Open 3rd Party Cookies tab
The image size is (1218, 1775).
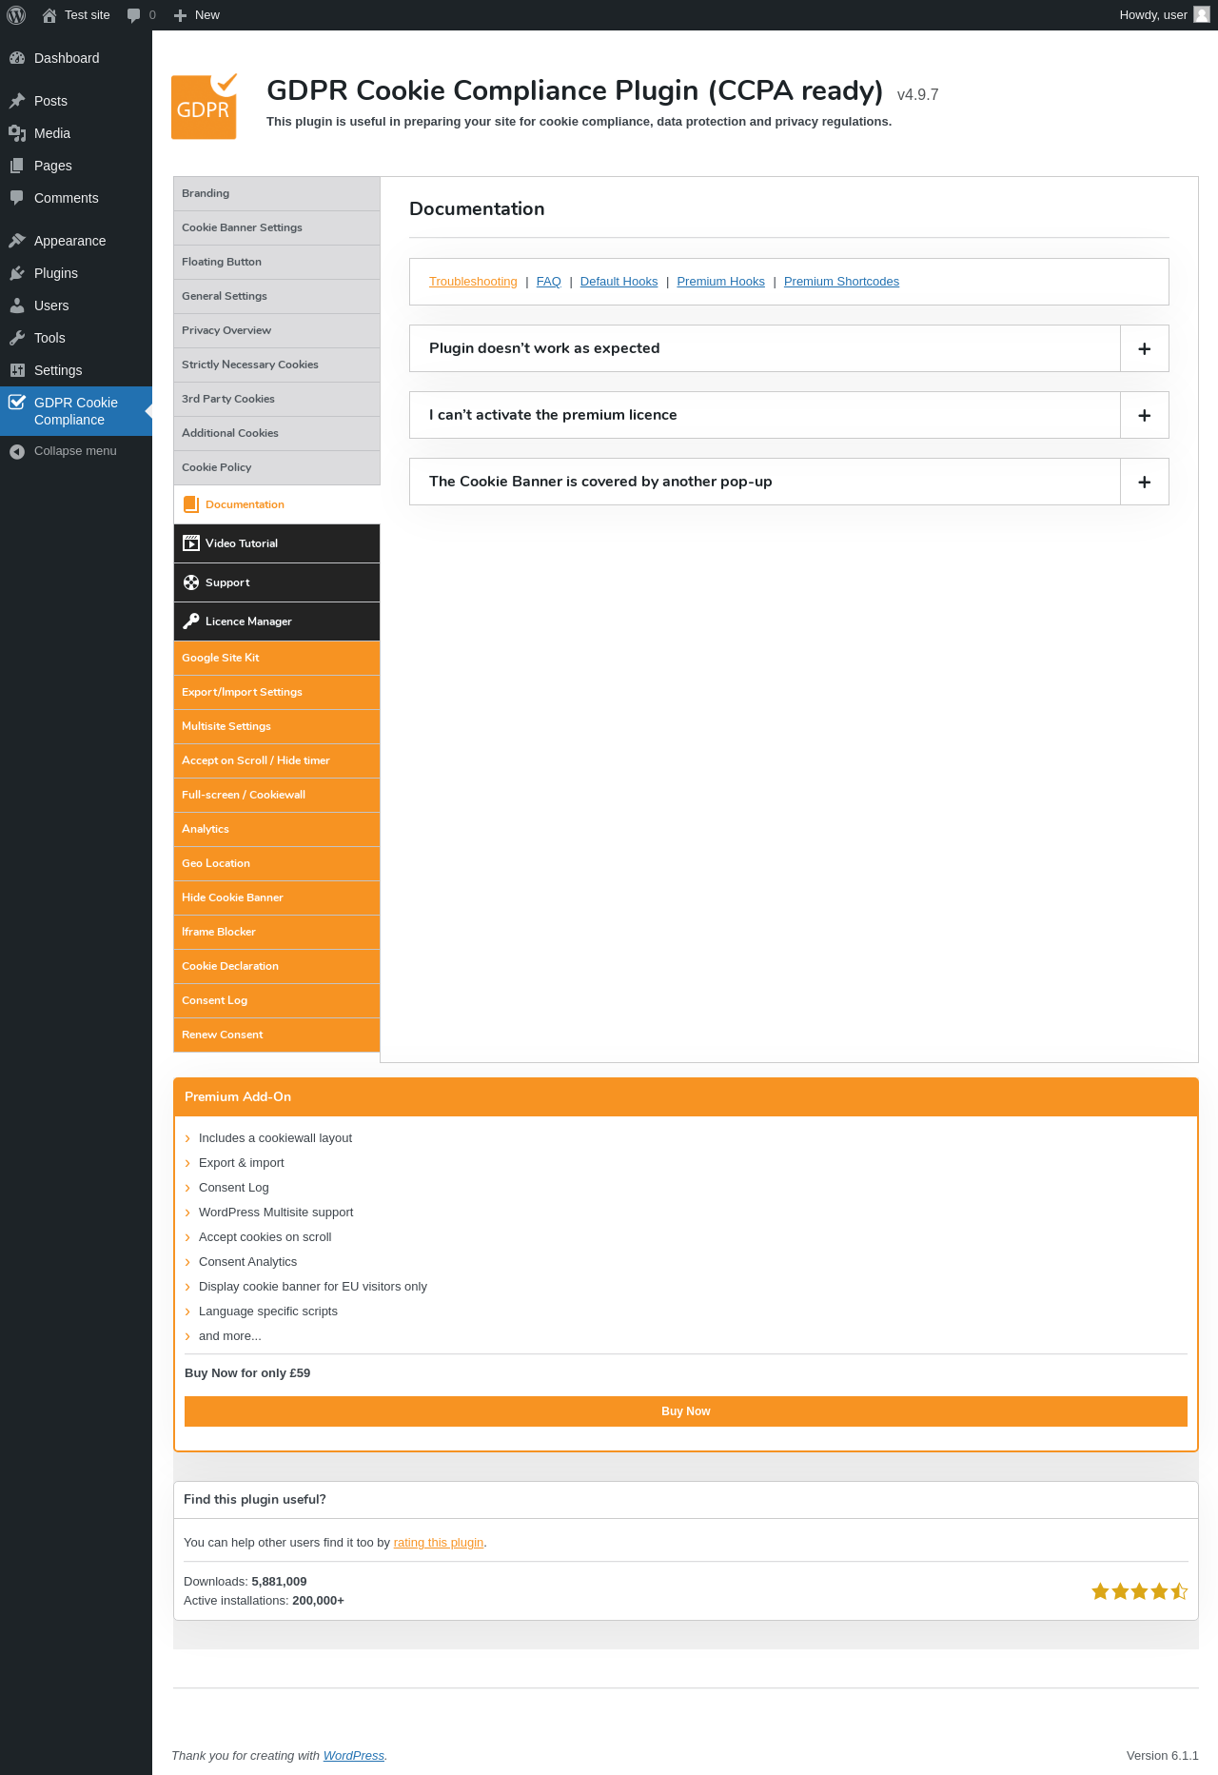pos(277,399)
